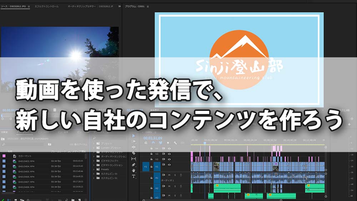The height and width of the screenshot is (201, 357).
Task: Click the Find magnifier icon in Project panel
Action: (x=66, y=200)
